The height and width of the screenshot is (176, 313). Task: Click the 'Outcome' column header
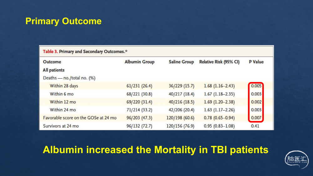pos(52,62)
